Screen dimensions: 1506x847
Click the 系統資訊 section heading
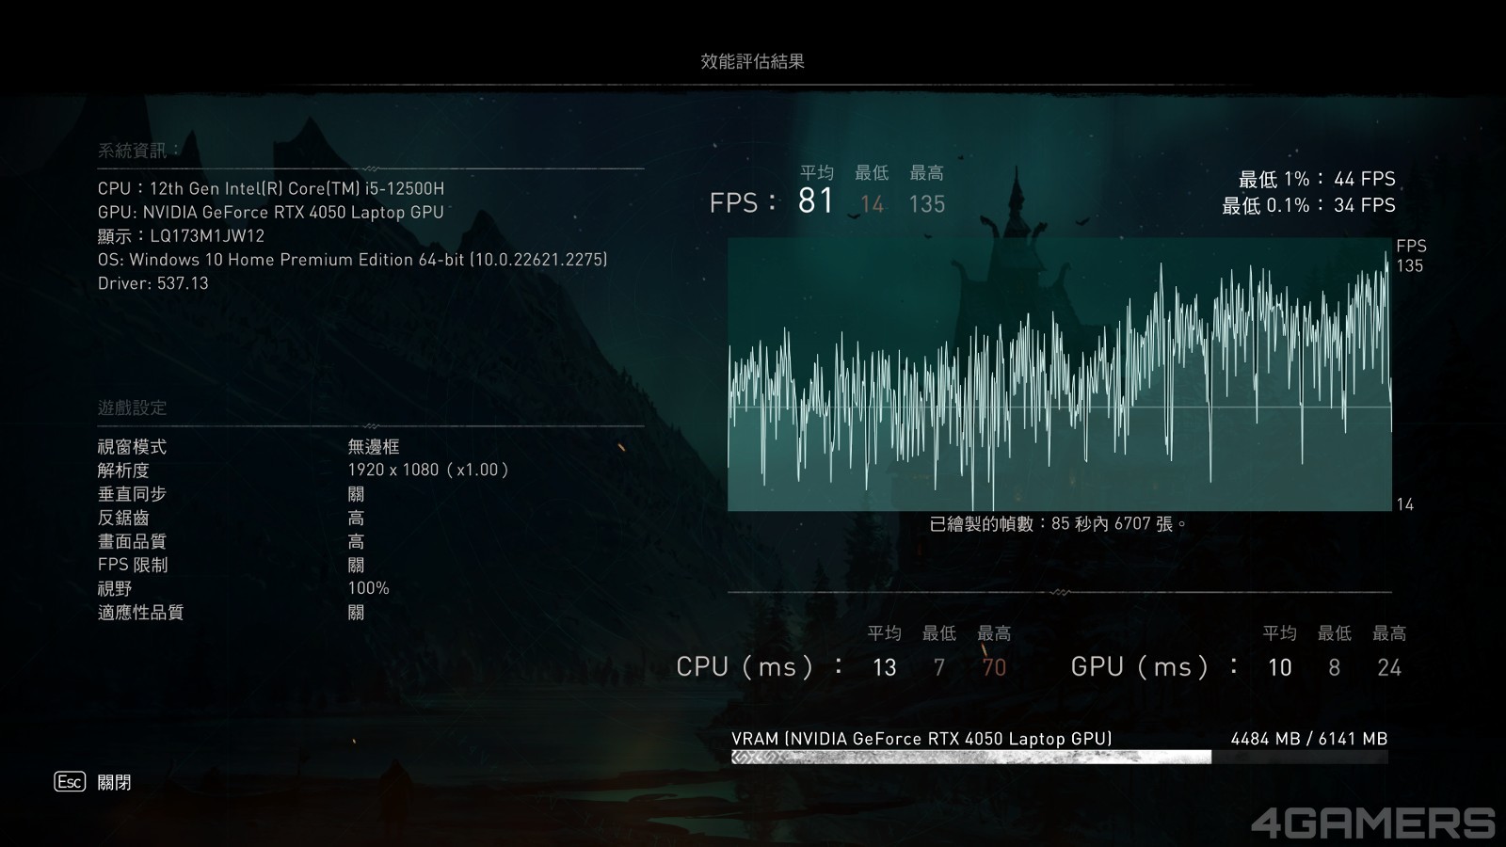[138, 150]
